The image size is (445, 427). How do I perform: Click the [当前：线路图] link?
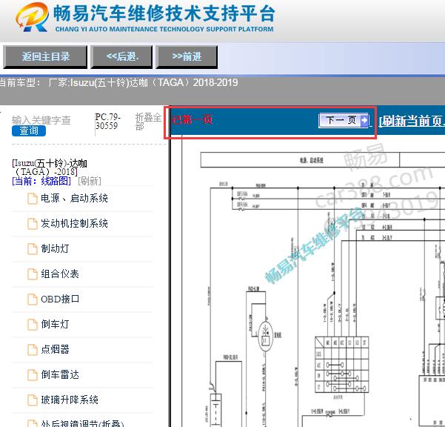pos(41,181)
